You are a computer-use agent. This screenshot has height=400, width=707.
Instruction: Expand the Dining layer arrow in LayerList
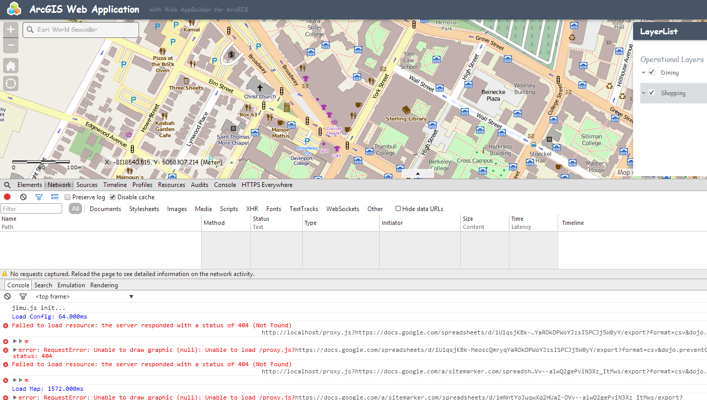pyautogui.click(x=643, y=73)
